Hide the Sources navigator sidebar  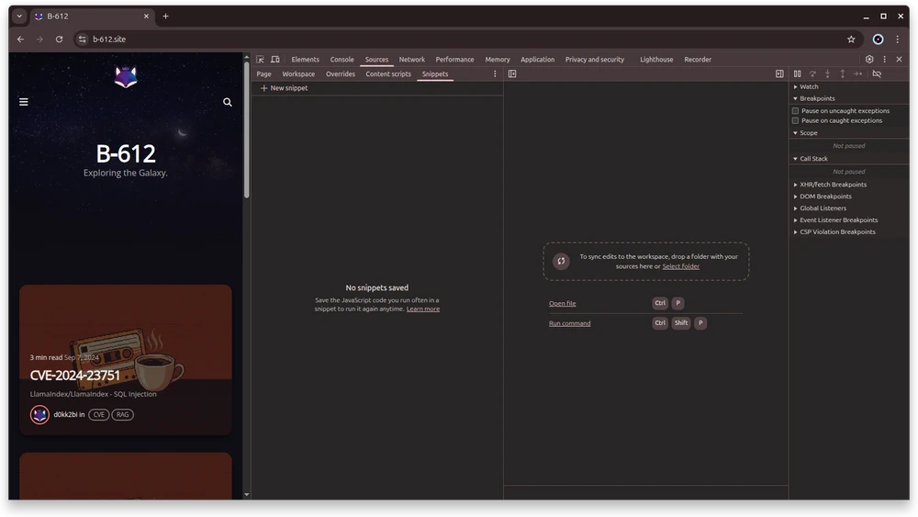pyautogui.click(x=512, y=73)
